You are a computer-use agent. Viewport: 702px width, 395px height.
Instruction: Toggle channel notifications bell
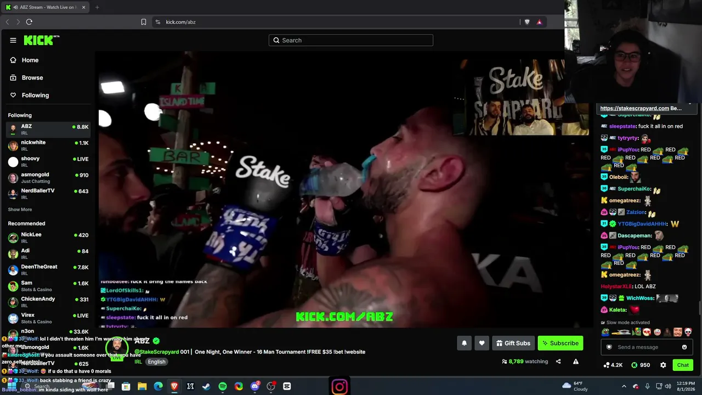point(464,343)
